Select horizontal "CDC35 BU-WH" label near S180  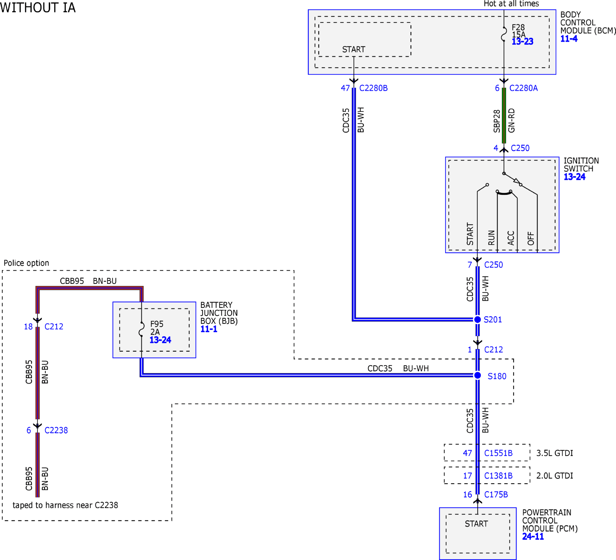click(x=398, y=368)
